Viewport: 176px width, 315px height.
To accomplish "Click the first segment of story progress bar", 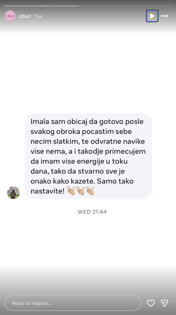I will (x=5, y=6).
